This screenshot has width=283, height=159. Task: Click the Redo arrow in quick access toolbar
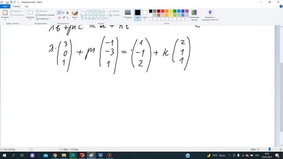click(x=15, y=2)
